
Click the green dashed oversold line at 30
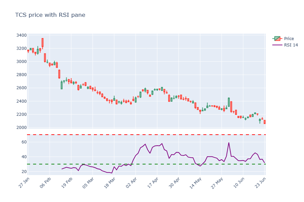point(146,164)
